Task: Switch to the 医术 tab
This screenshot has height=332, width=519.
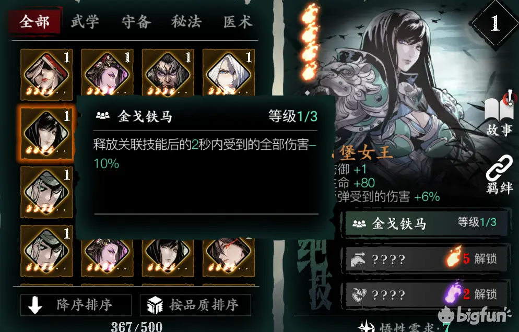Action: tap(238, 22)
